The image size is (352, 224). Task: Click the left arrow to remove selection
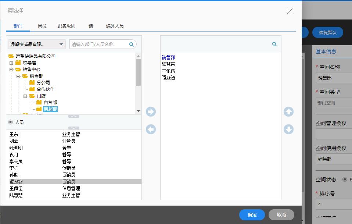click(151, 129)
